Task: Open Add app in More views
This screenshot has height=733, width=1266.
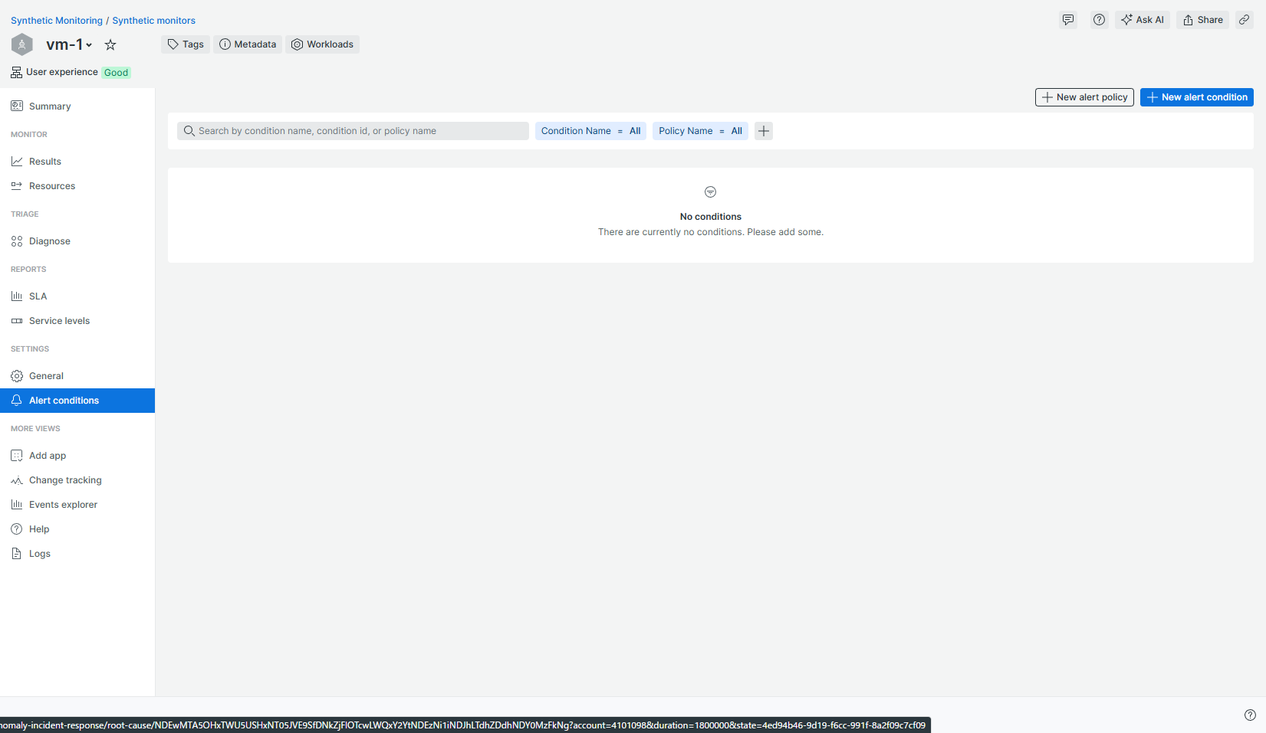Action: (77, 456)
